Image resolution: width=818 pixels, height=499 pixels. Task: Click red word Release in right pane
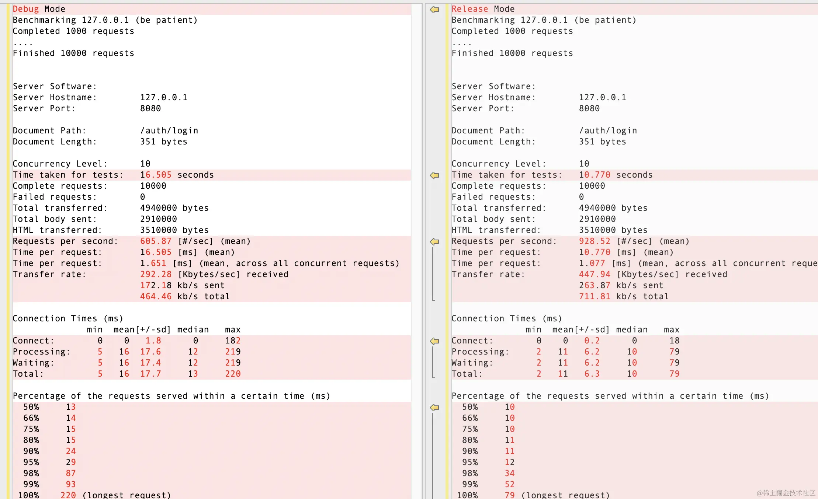(469, 9)
